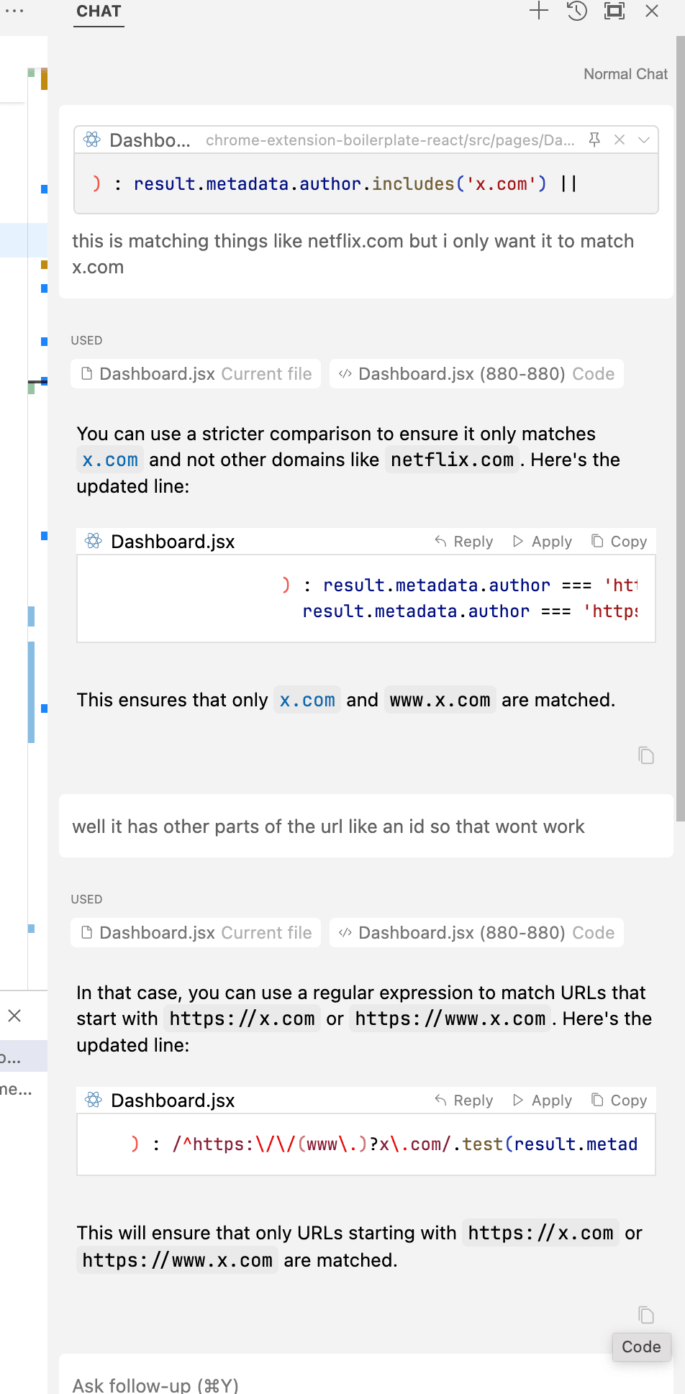The height and width of the screenshot is (1394, 685).
Task: Reply to the regex code block
Action: point(464,1101)
